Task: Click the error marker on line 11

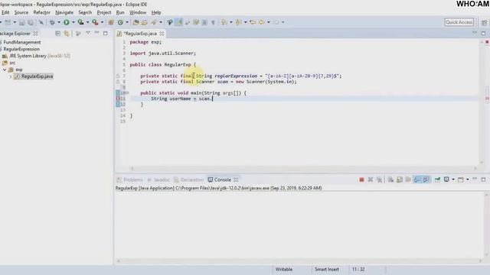Action: pyautogui.click(x=118, y=99)
